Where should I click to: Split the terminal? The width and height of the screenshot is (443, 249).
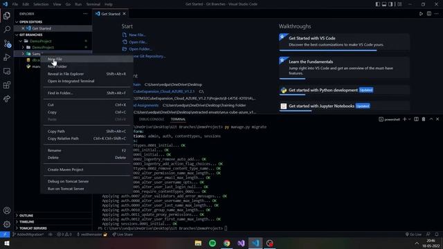(416, 119)
